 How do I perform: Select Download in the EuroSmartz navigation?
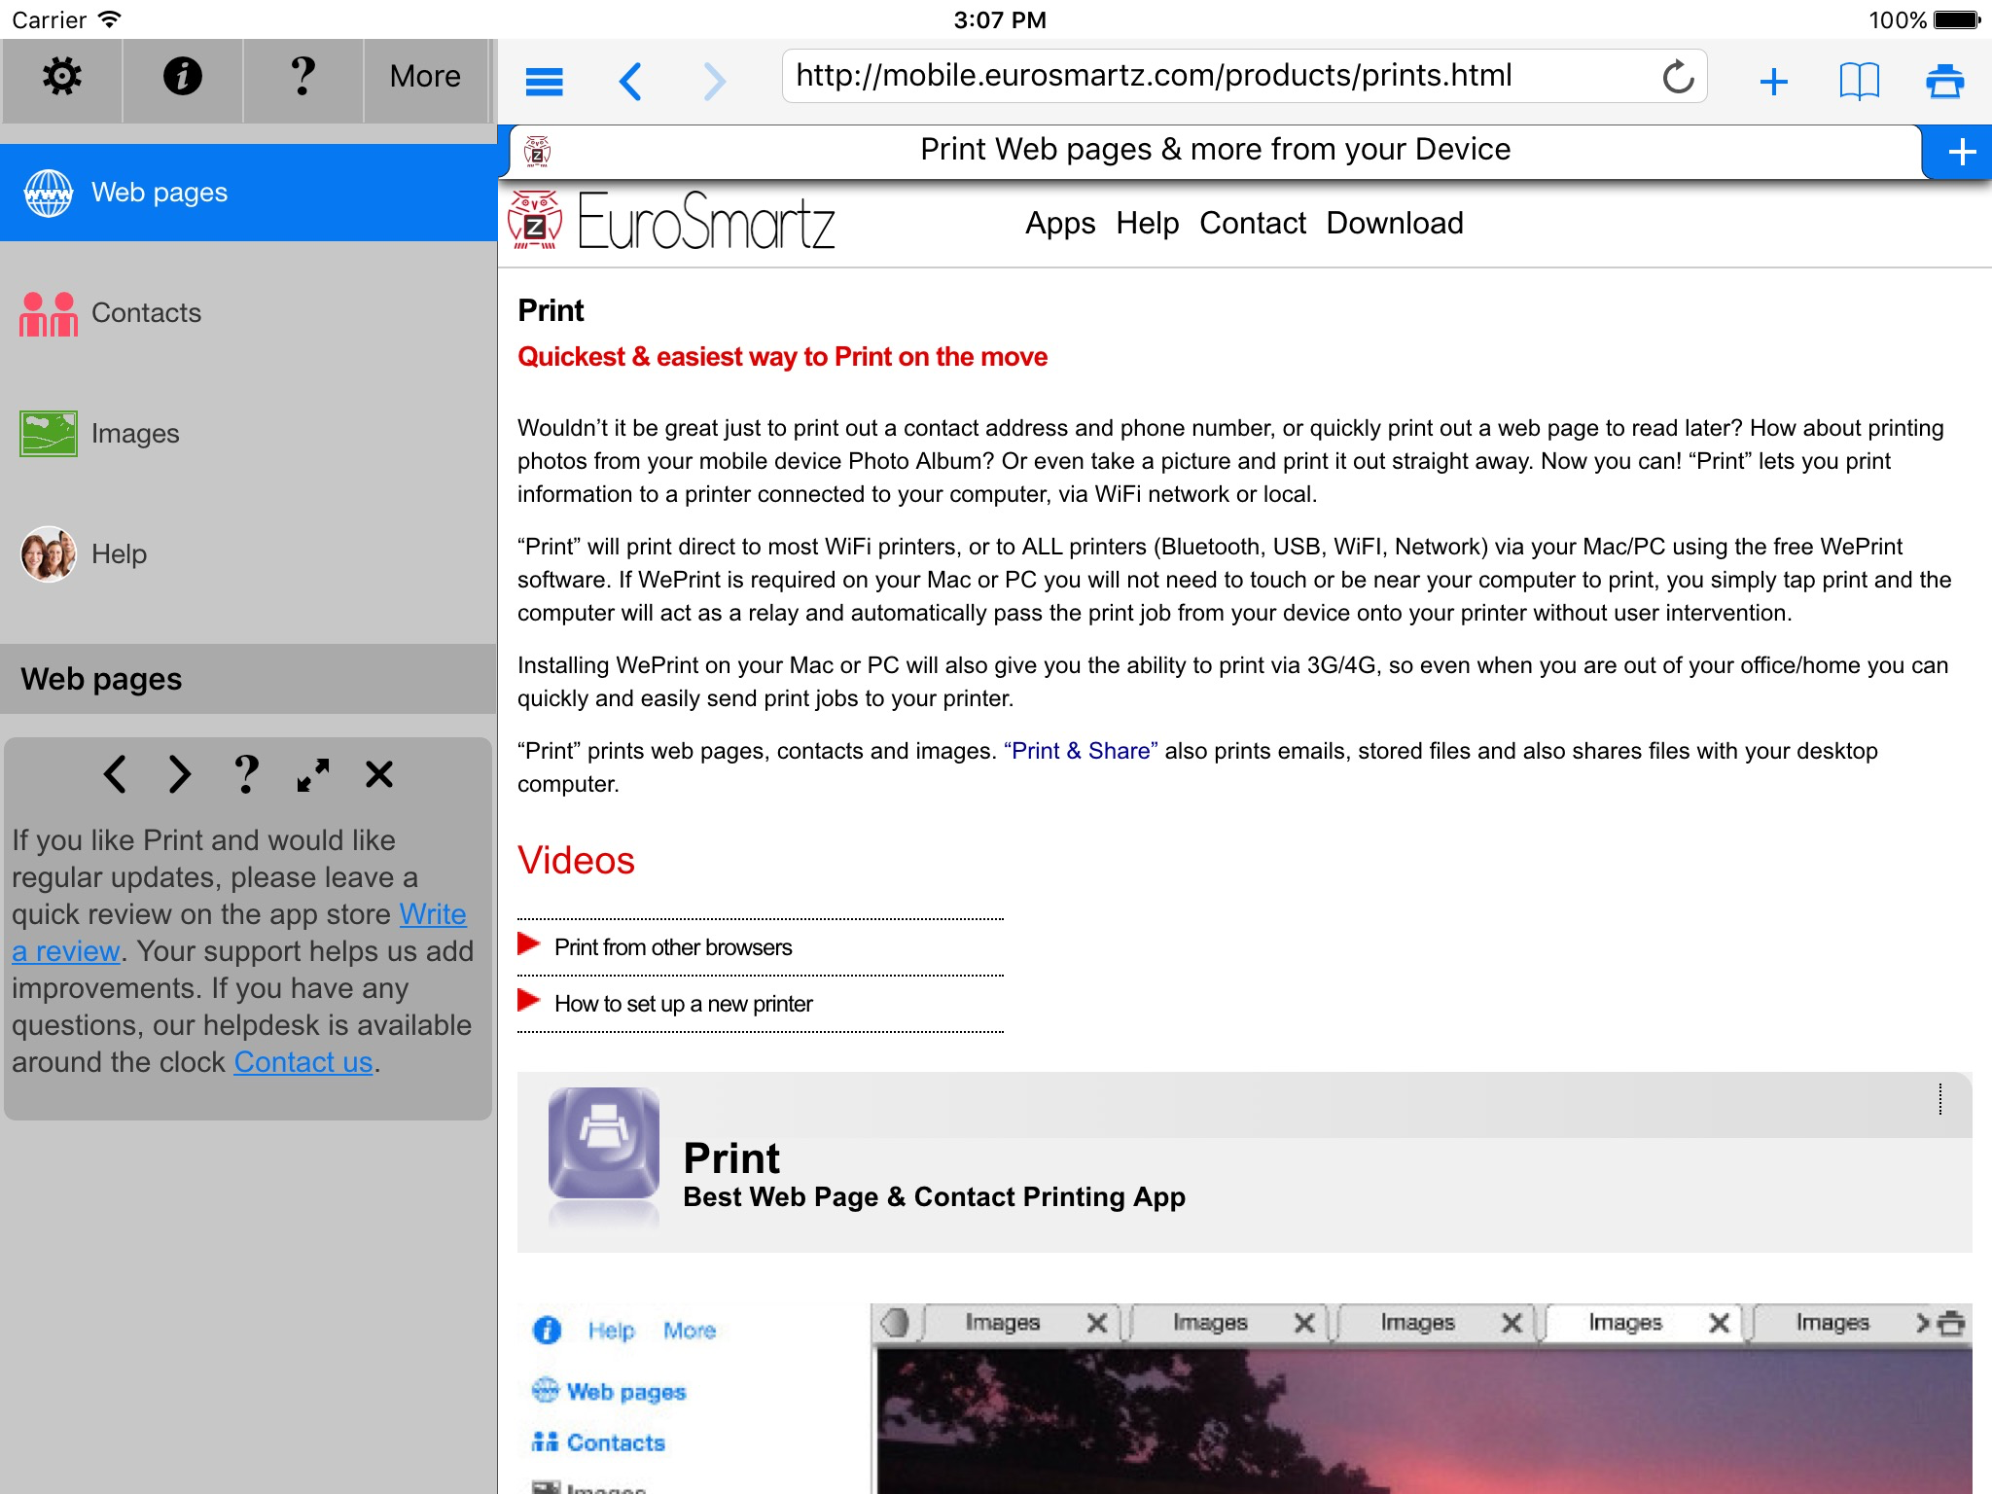[x=1395, y=223]
